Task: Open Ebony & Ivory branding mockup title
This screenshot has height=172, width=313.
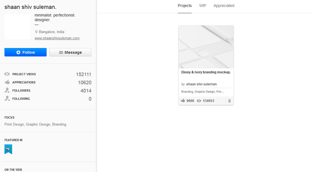Action: click(x=206, y=72)
